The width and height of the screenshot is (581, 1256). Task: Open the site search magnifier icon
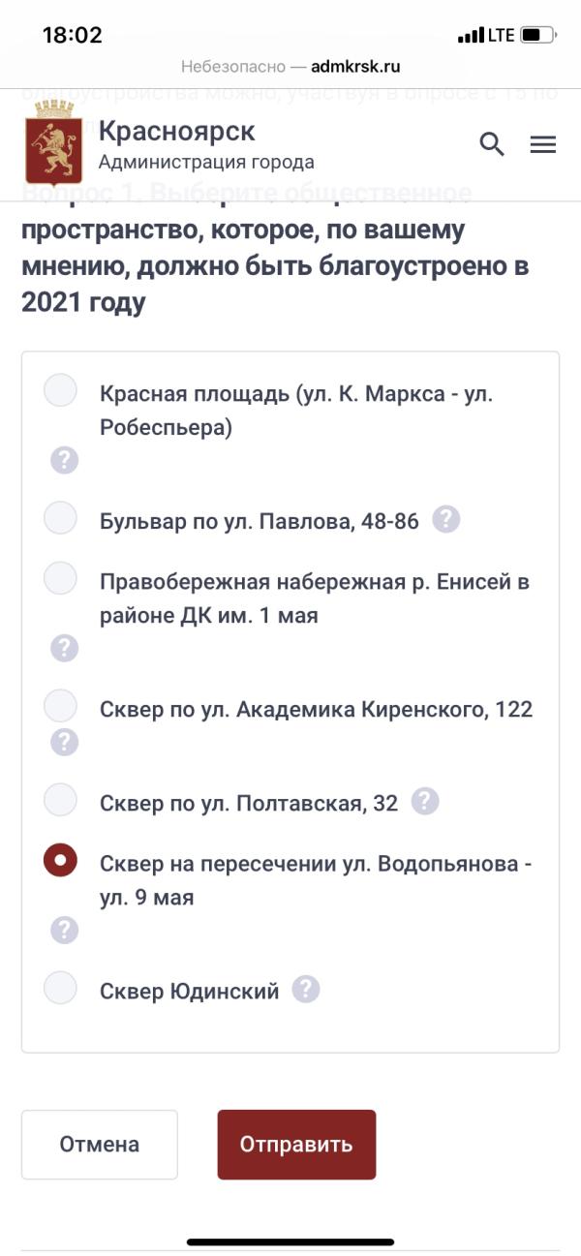[492, 144]
